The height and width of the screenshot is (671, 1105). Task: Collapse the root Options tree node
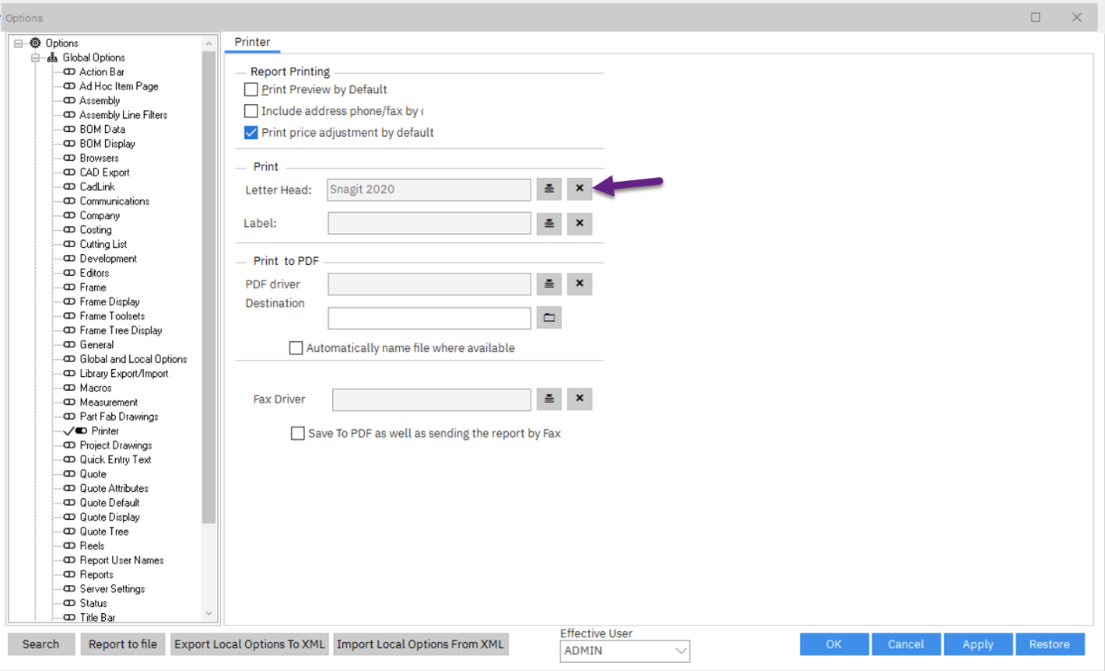pos(19,43)
